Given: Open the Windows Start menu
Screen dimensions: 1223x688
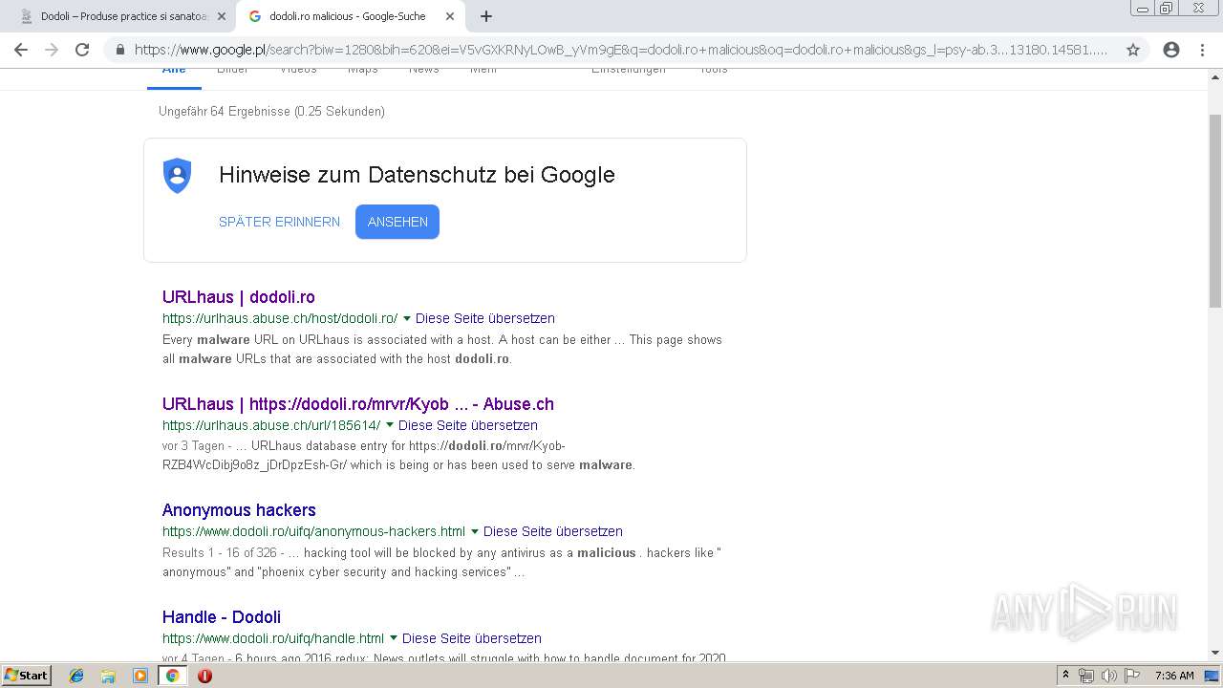Looking at the screenshot, I should 26,676.
